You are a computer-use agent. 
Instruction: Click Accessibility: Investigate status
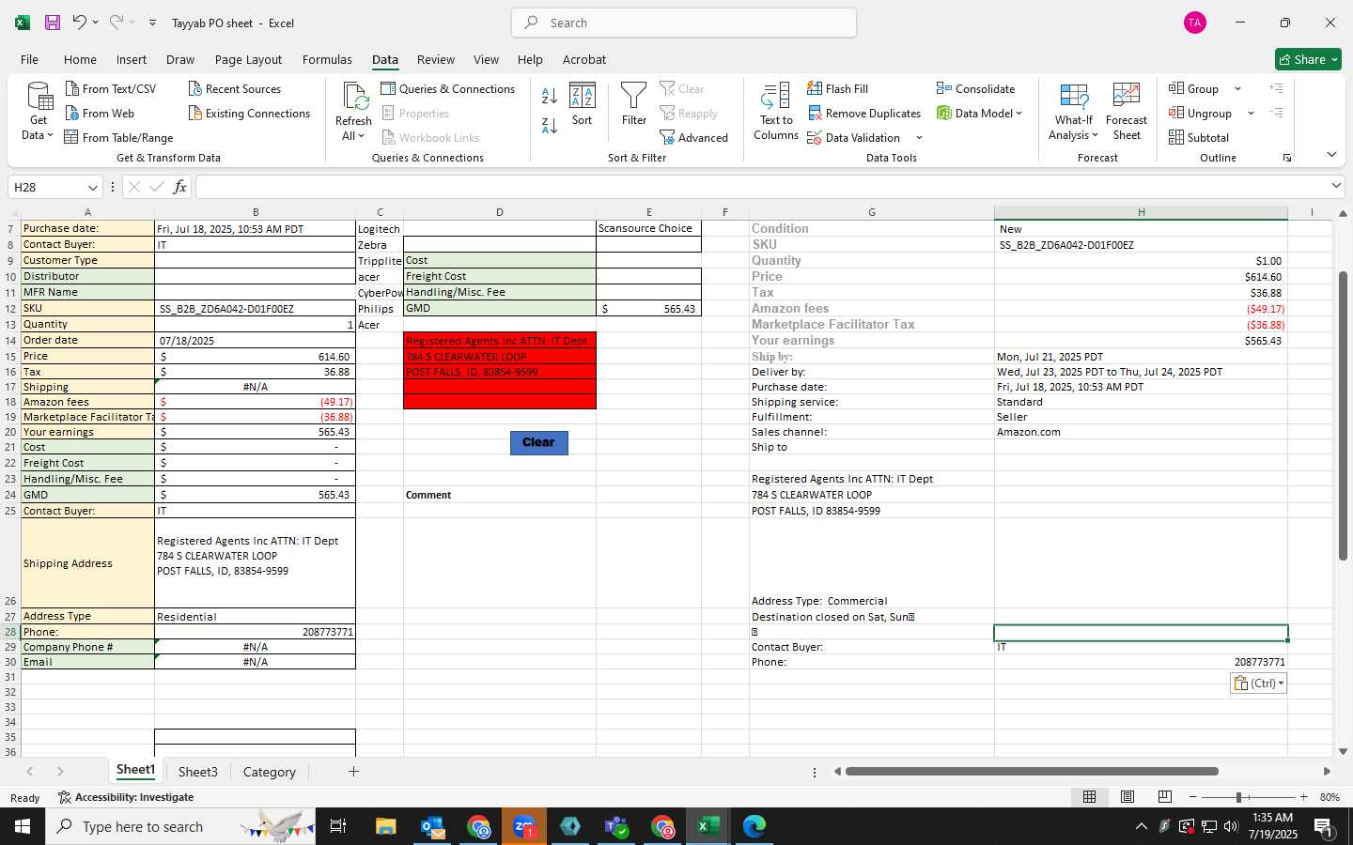pyautogui.click(x=126, y=797)
